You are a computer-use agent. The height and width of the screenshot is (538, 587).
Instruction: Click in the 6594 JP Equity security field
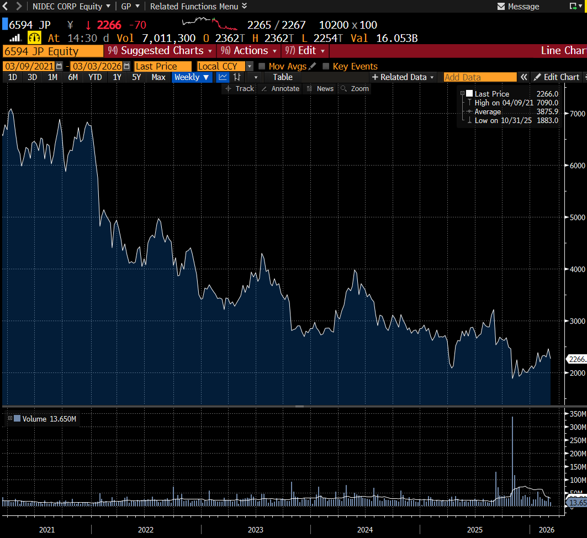coord(53,51)
